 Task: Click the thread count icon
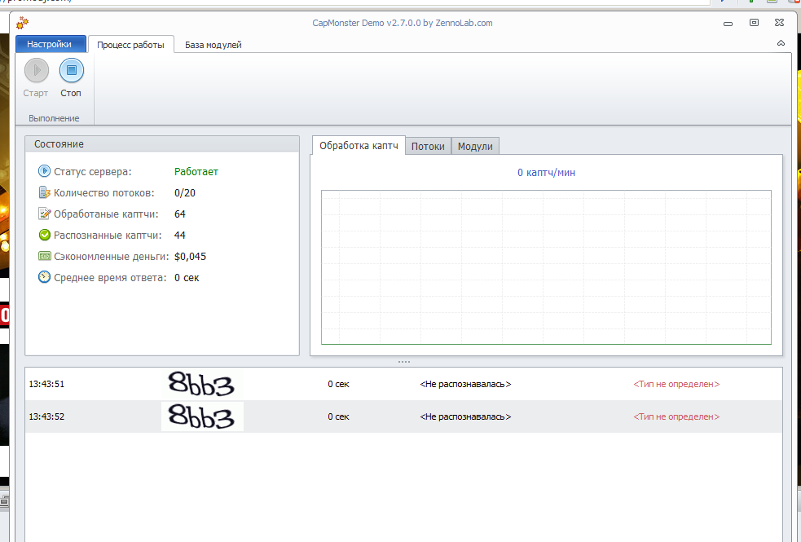pyautogui.click(x=45, y=192)
